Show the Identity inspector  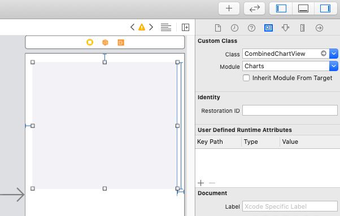268,28
